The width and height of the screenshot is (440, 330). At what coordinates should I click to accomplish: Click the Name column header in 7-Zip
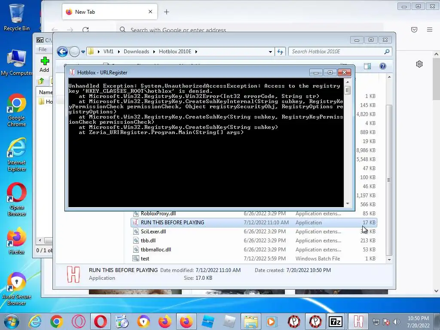[45, 92]
